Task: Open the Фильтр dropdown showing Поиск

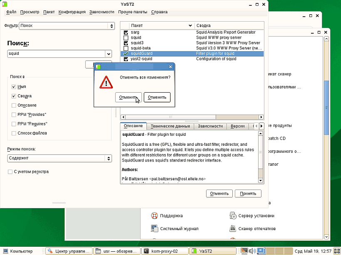Action: (x=67, y=26)
